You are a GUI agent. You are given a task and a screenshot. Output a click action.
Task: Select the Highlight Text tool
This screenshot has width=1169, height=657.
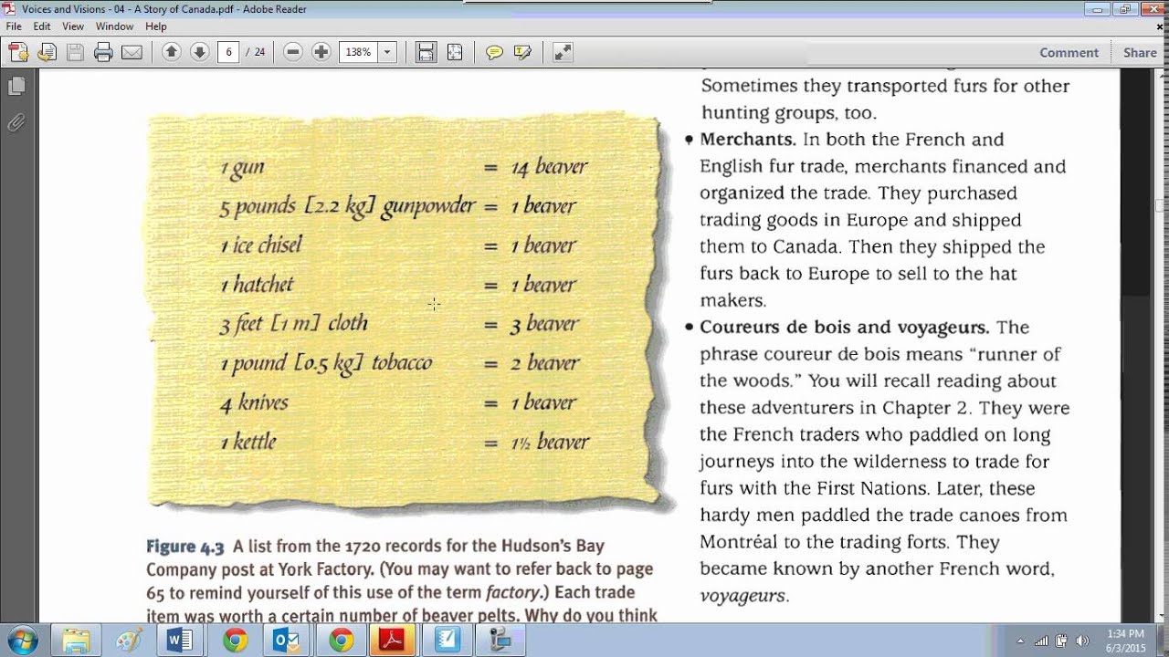tap(522, 52)
